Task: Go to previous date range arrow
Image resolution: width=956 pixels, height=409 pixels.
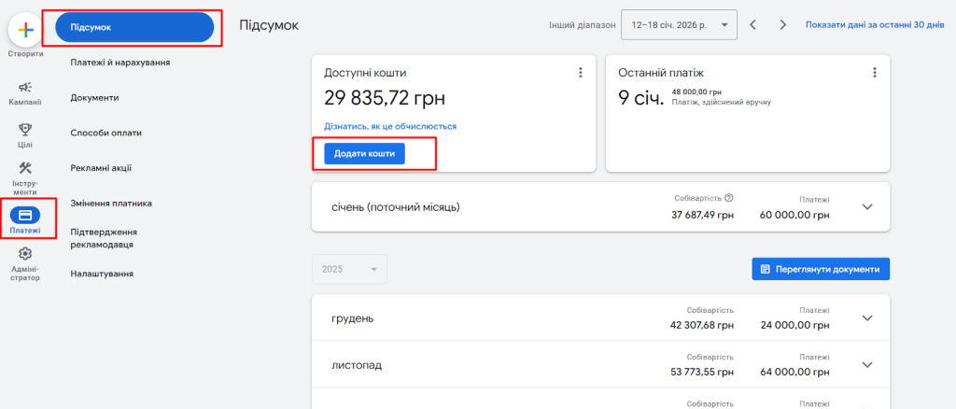Action: (x=753, y=25)
